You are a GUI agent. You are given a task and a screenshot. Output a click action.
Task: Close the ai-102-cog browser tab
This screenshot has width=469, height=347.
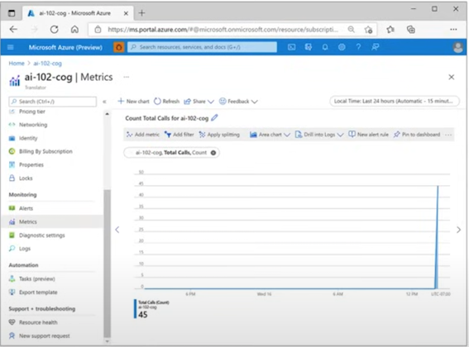126,13
